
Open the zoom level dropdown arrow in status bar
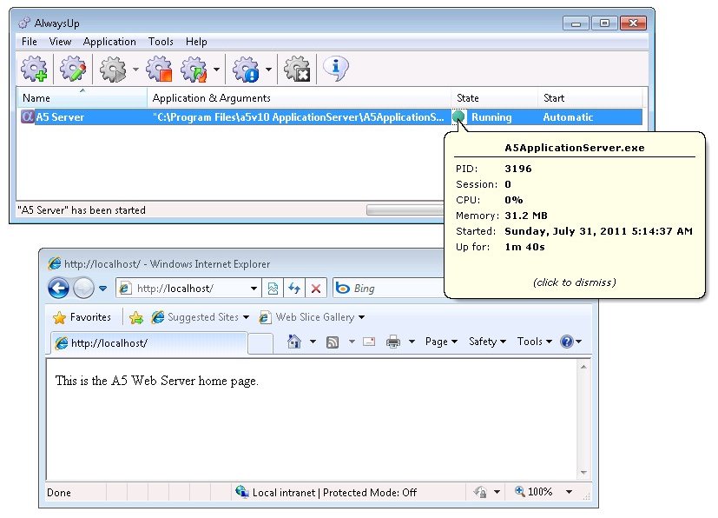(570, 492)
